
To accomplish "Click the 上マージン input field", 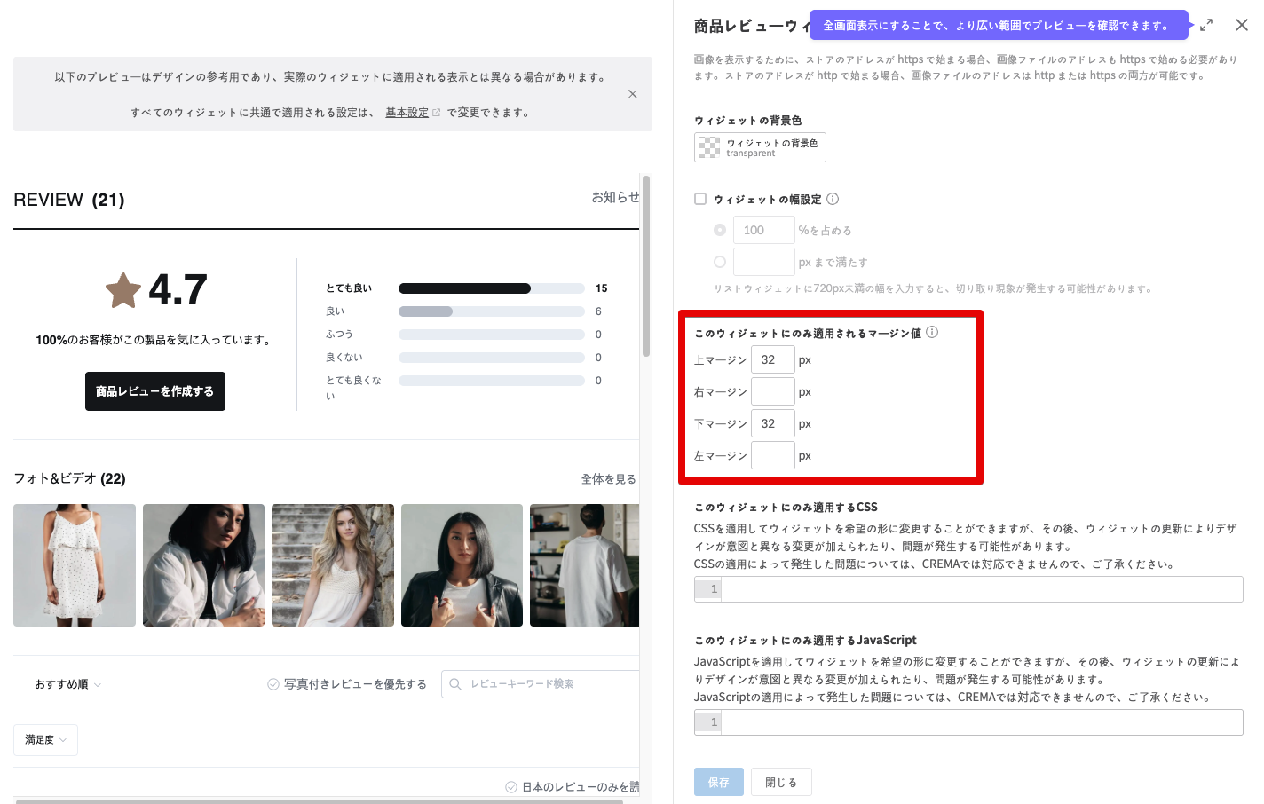I will (x=772, y=359).
